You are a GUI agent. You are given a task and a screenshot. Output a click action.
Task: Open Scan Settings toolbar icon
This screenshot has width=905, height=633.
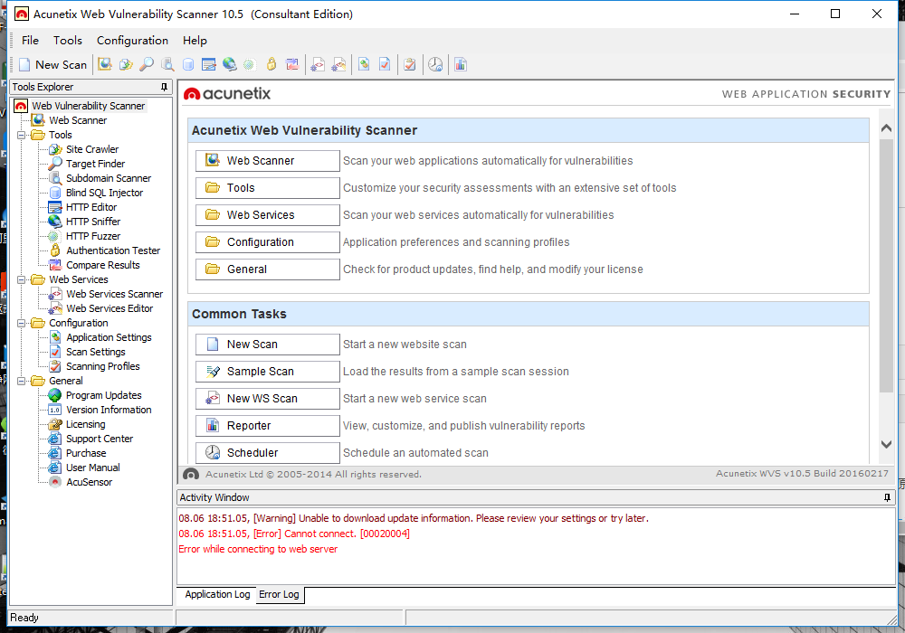pyautogui.click(x=385, y=64)
